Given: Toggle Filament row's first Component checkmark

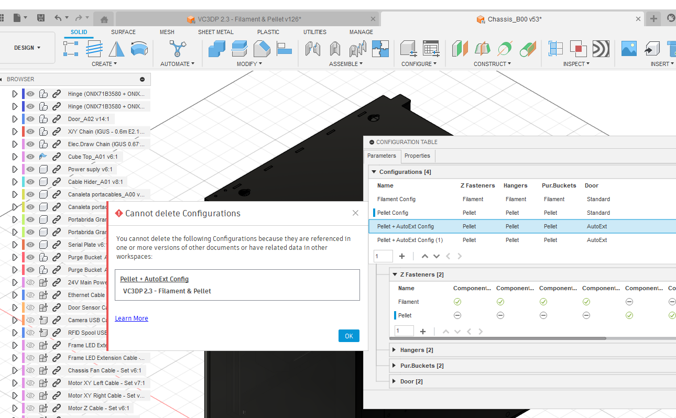Looking at the screenshot, I should coord(457,302).
